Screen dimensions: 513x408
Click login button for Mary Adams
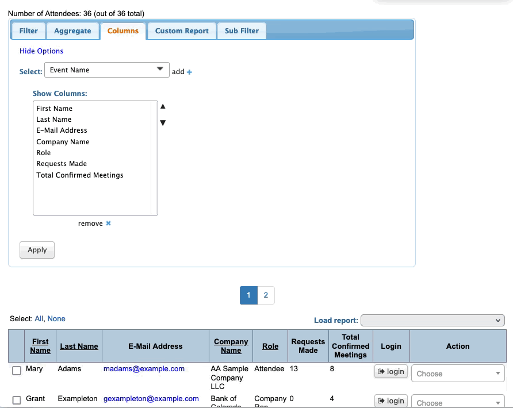pyautogui.click(x=391, y=372)
